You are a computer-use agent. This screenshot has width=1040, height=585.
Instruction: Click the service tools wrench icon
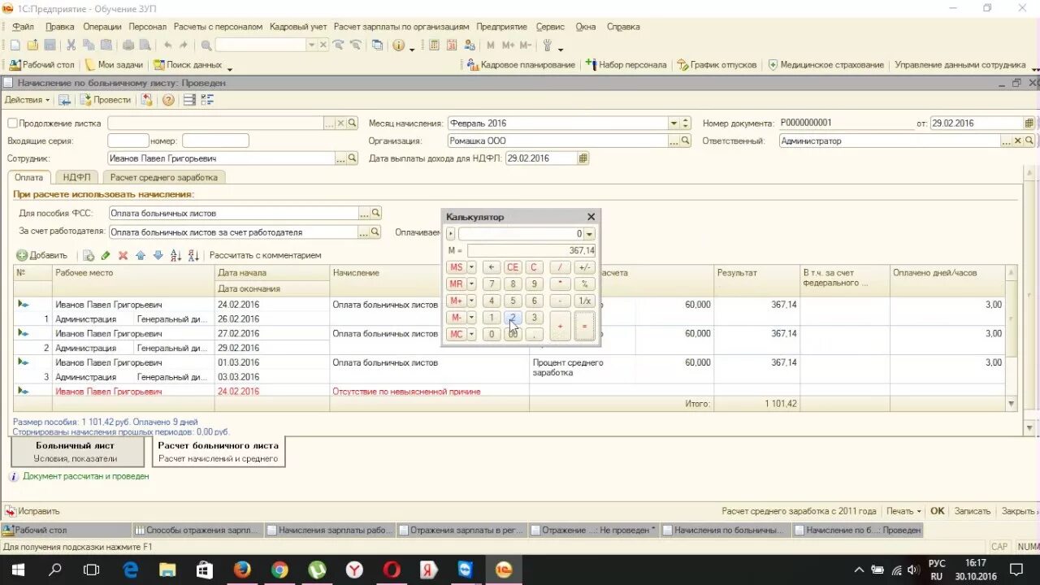point(547,45)
